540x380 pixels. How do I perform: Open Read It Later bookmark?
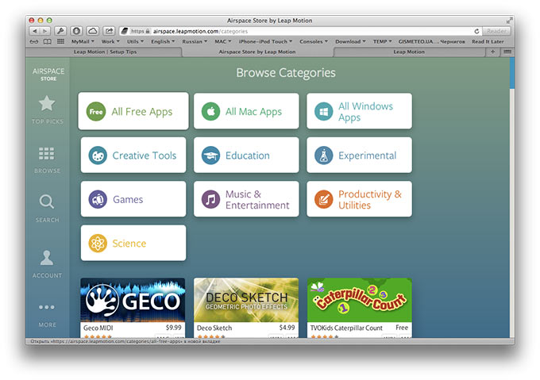488,41
